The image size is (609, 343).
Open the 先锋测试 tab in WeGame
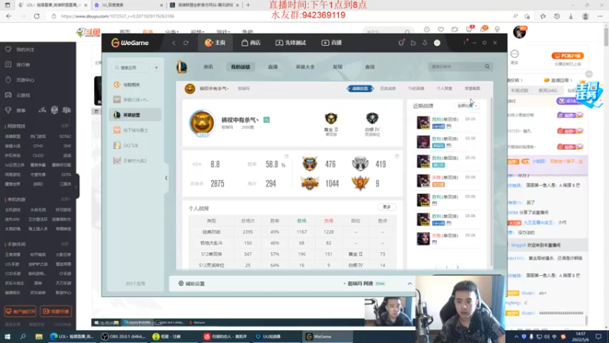coord(291,43)
